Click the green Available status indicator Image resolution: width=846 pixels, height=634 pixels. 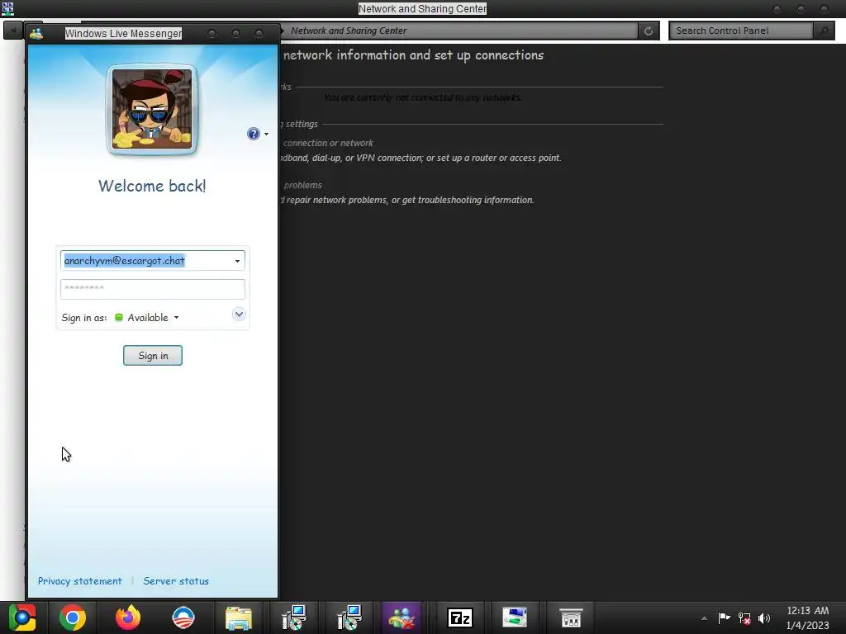coord(119,318)
